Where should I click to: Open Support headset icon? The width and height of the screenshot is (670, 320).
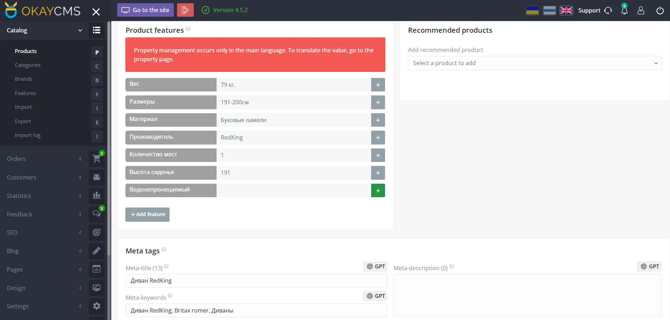(x=608, y=10)
